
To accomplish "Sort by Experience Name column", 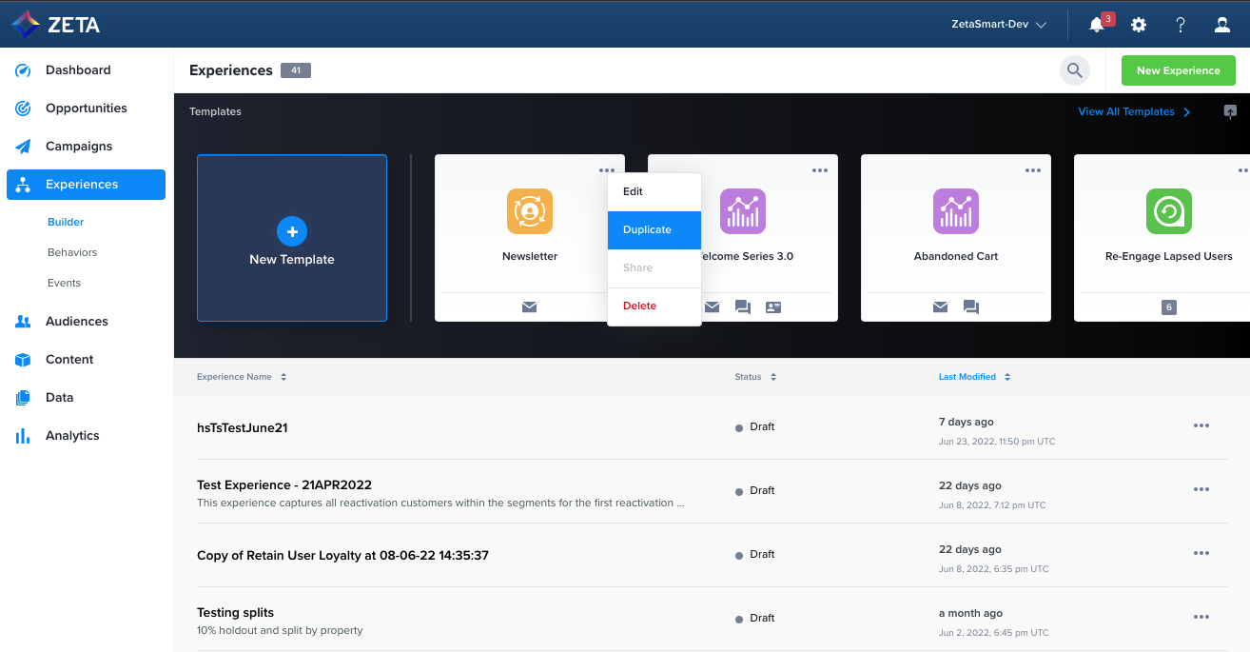I will 242,377.
